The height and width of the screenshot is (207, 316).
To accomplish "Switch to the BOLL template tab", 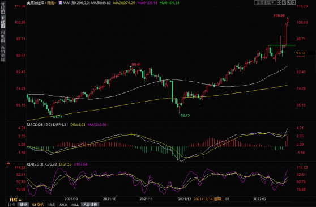I will (75, 205).
